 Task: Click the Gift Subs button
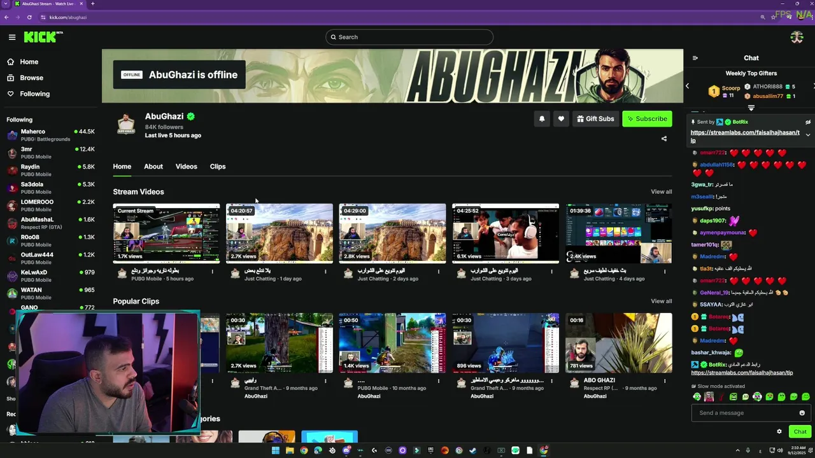point(596,119)
